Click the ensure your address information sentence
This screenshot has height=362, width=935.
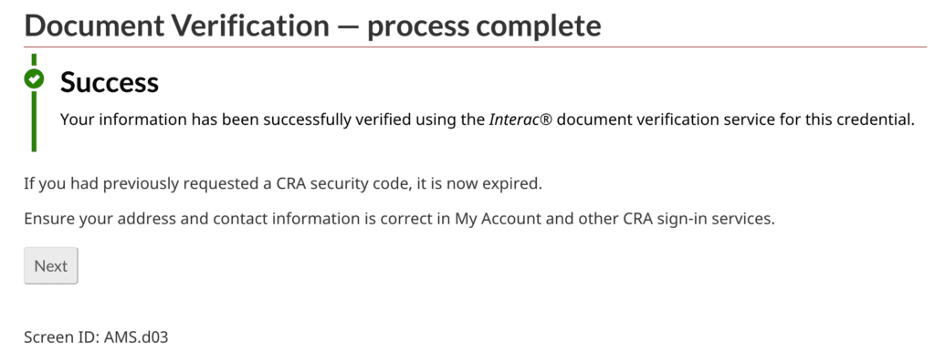[x=399, y=219]
